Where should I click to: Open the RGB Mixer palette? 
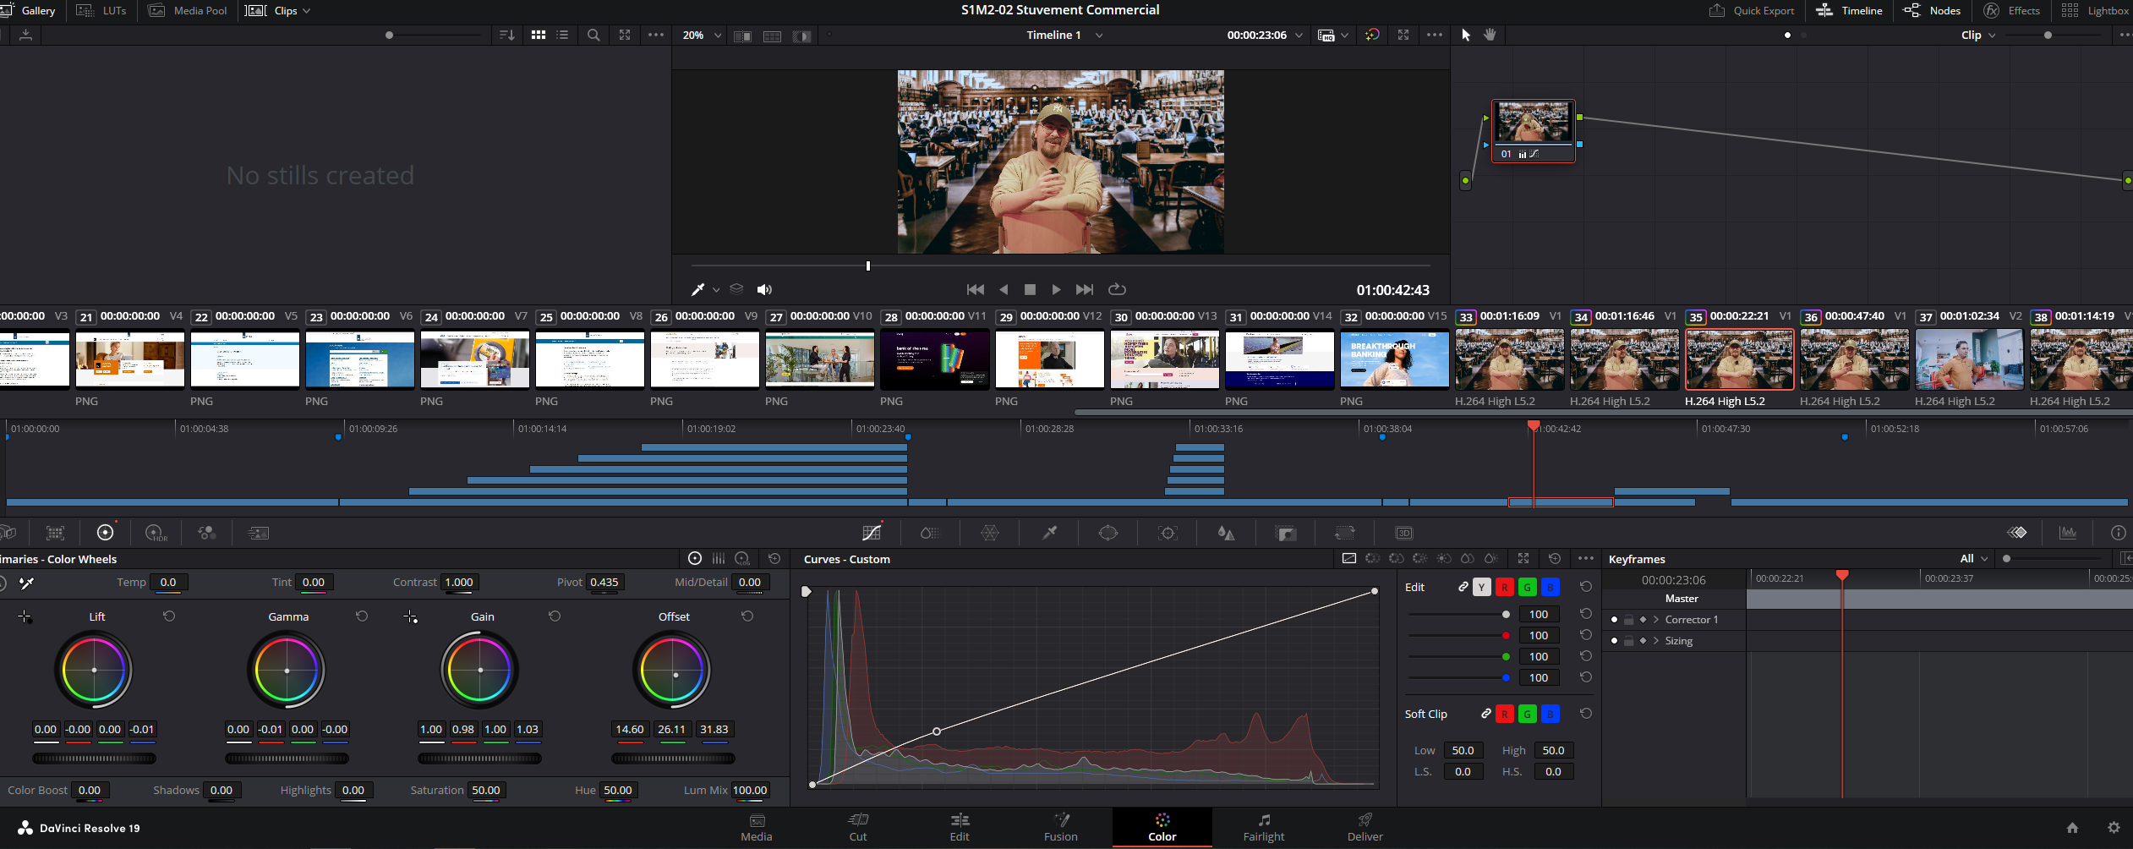(207, 533)
